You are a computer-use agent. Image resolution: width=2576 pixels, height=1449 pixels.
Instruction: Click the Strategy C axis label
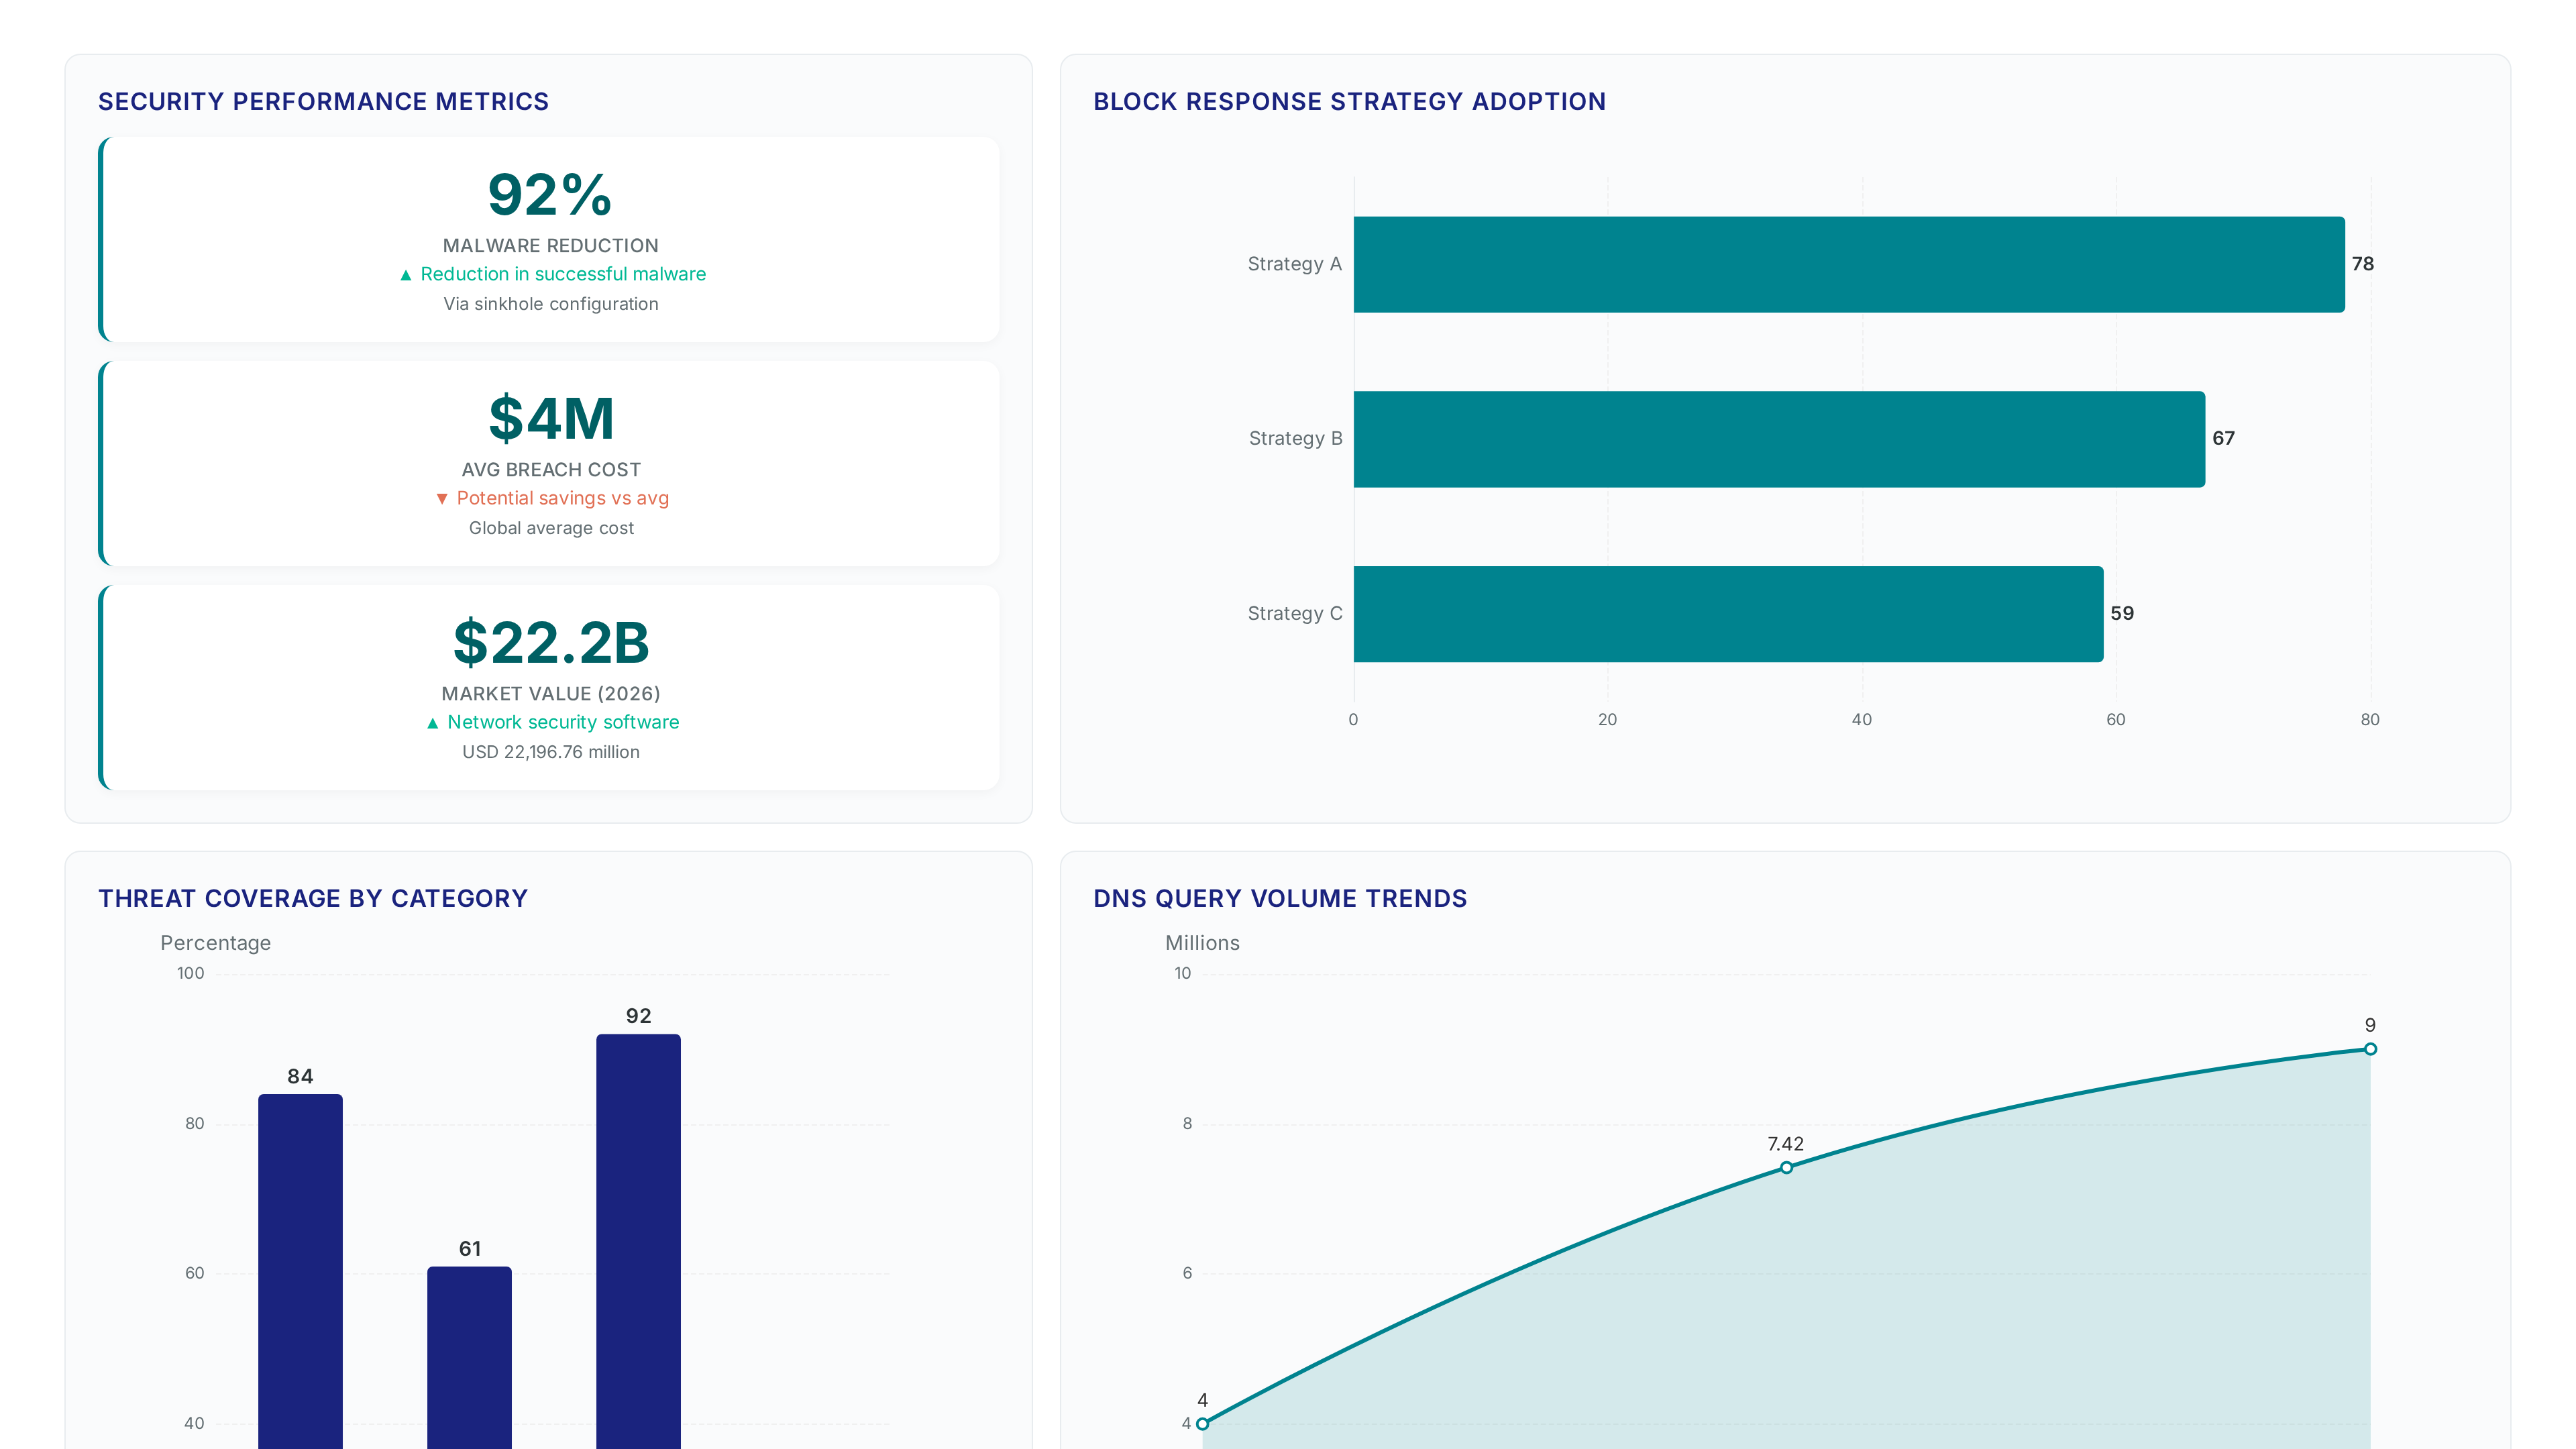[x=1294, y=614]
